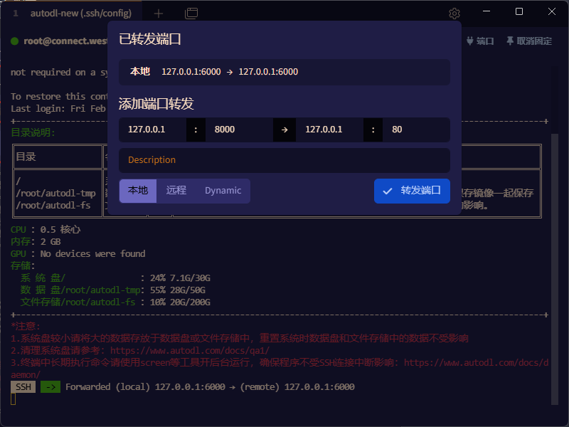Screen dimensions: 569x427
Task: Select 本地 forwarding mode
Action: coord(138,191)
